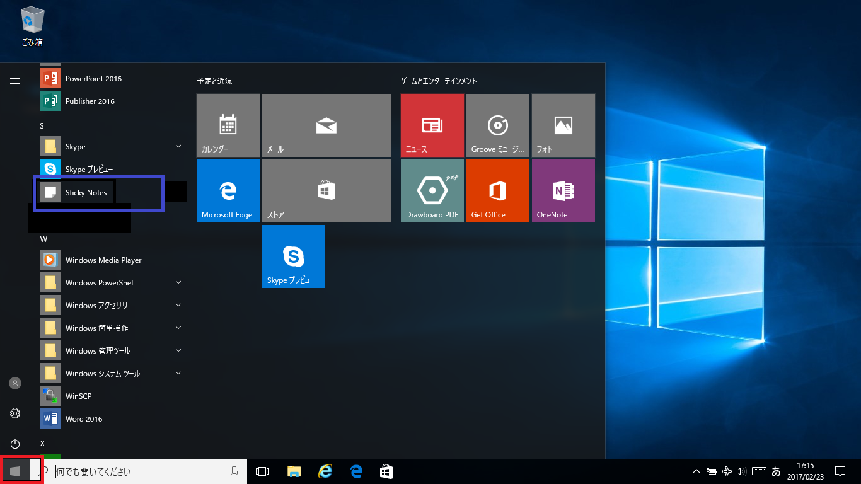Viewport: 861px width, 484px height.
Task: Open Windows Media Player
Action: [111, 260]
